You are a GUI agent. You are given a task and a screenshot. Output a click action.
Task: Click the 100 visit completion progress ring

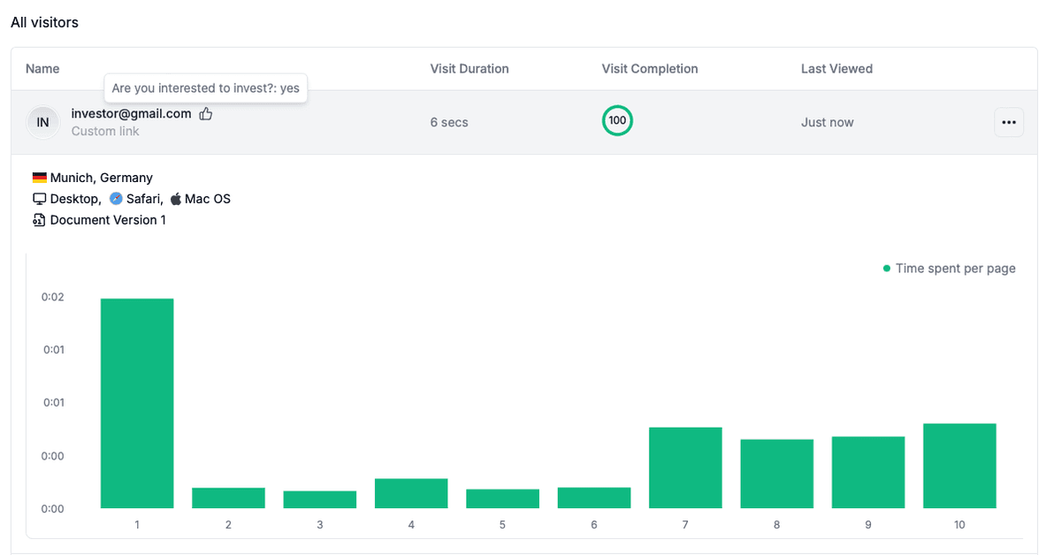[x=617, y=120]
